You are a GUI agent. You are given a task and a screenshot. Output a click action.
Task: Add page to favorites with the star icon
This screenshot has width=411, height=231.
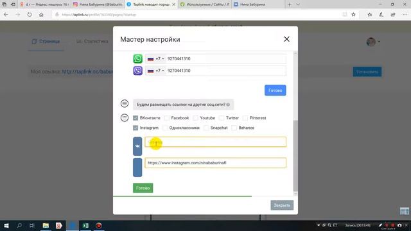[353, 15]
